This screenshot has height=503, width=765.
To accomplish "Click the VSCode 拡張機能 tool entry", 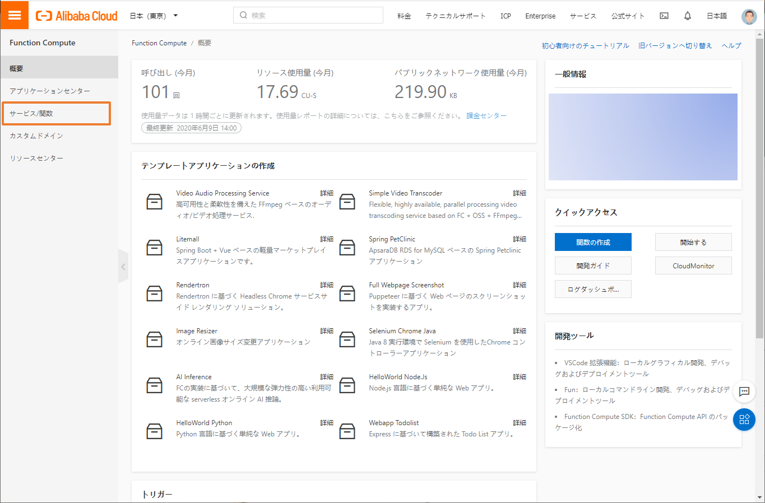I will click(642, 368).
